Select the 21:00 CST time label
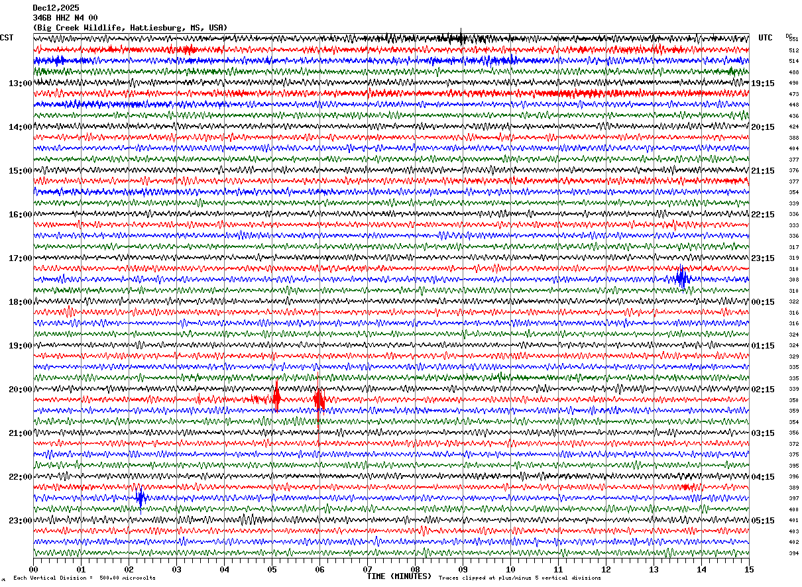The width and height of the screenshot is (802, 587). [20, 433]
